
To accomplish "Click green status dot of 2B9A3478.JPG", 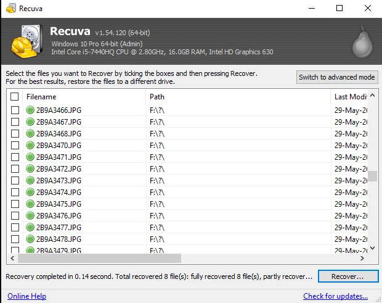I will [x=30, y=239].
